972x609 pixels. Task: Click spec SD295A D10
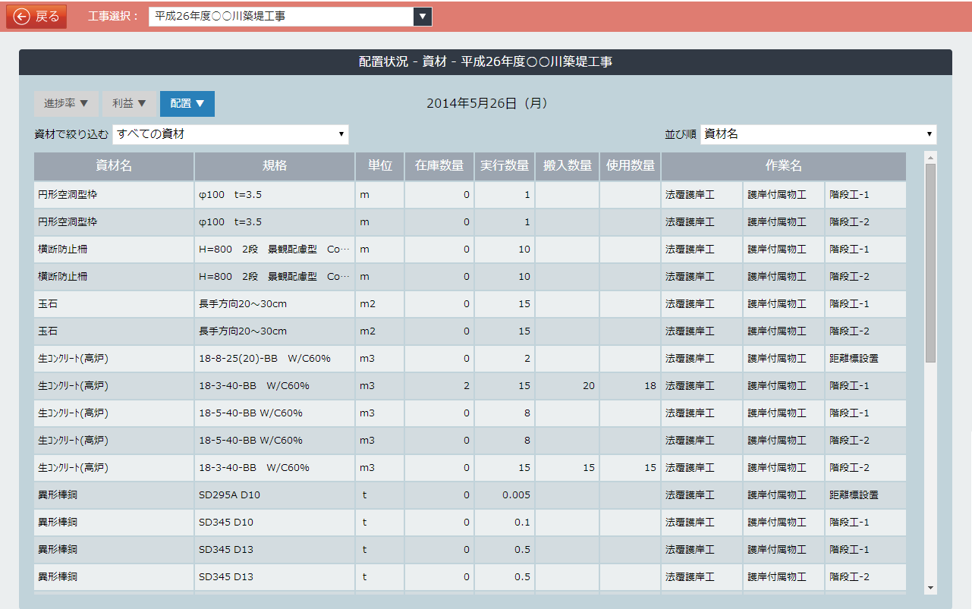pyautogui.click(x=229, y=495)
